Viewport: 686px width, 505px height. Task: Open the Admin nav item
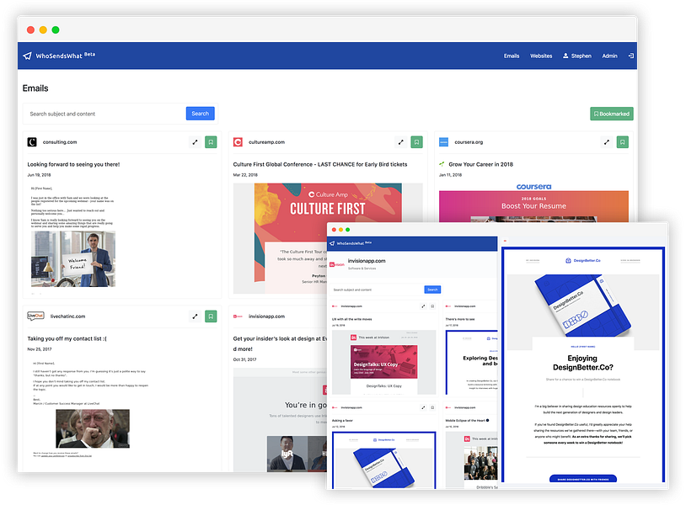point(609,56)
